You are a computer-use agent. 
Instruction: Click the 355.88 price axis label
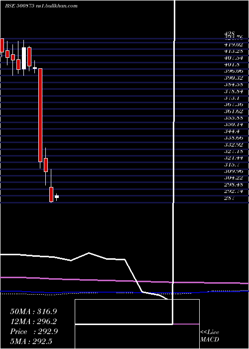tap(234, 118)
